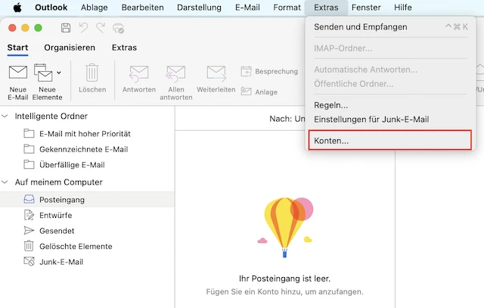Screen dimensions: 484x308
Task: Open the Fenster menu
Action: click(x=366, y=8)
